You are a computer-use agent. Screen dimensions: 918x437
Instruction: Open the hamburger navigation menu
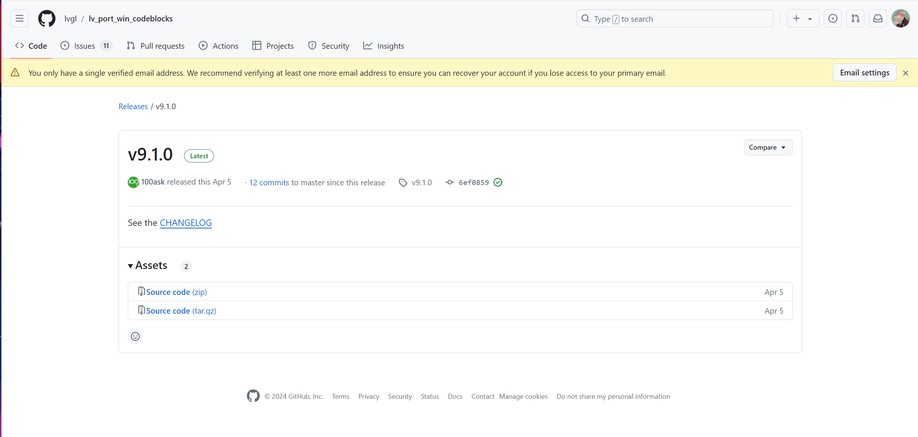coord(19,18)
